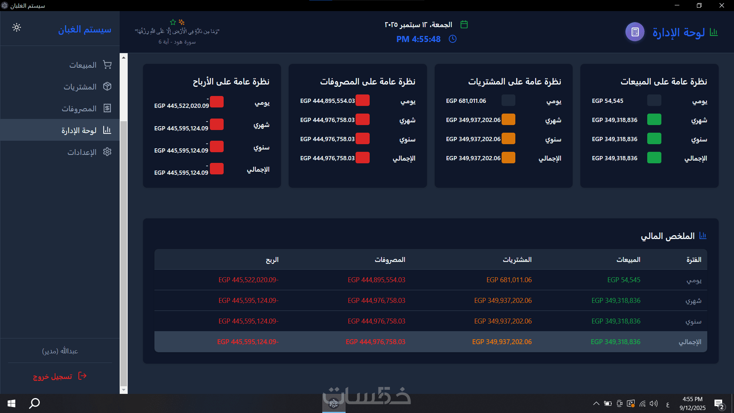The width and height of the screenshot is (734, 413).
Task: Click scrollbar up arrow beside sidebar
Action: (123, 57)
